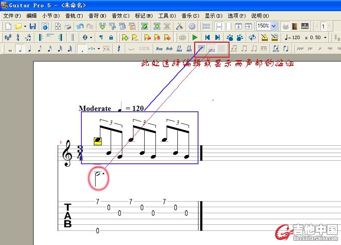The height and width of the screenshot is (245, 341).
Task: Show the piano keyboard view
Action: coord(305,26)
